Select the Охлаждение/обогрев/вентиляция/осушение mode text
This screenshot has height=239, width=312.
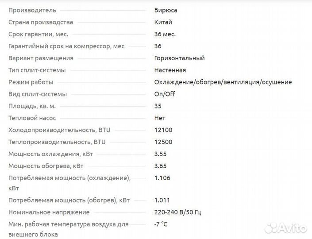click(x=223, y=82)
